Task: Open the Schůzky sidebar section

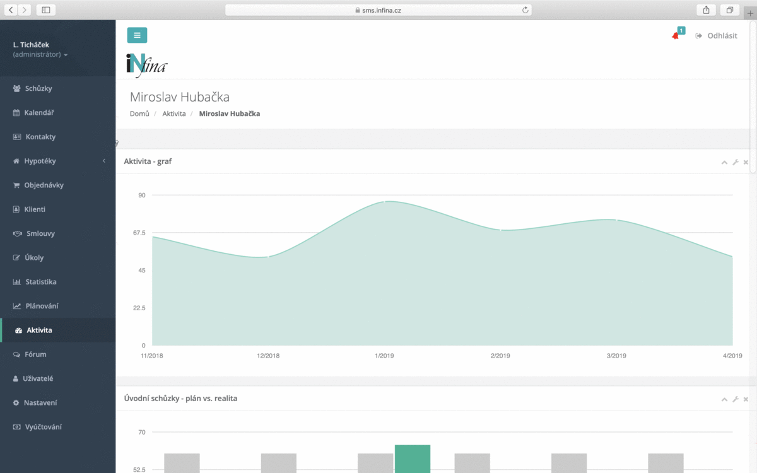Action: pyautogui.click(x=58, y=88)
